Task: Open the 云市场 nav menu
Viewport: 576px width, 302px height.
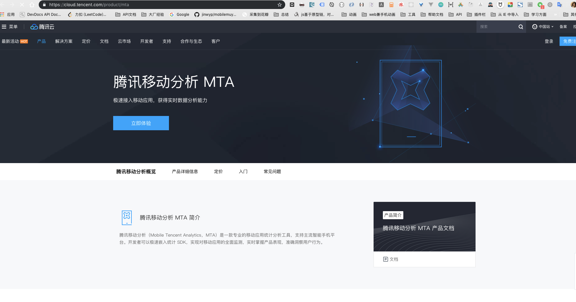Action: (124, 41)
